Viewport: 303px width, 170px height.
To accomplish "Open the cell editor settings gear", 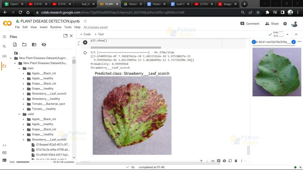I will (224, 161).
